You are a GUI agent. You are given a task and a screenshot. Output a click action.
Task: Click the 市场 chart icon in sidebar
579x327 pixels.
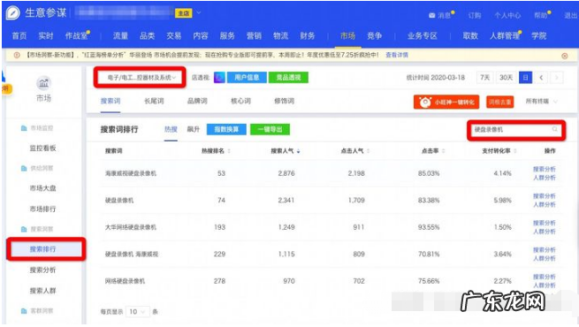(43, 83)
